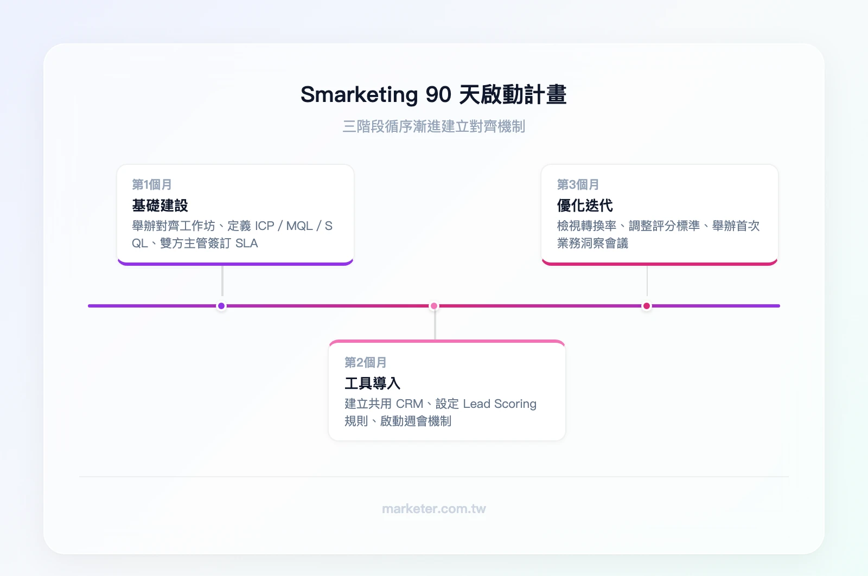The width and height of the screenshot is (868, 576).
Task: Click description starting '建立共用 CRM'
Action: click(441, 412)
